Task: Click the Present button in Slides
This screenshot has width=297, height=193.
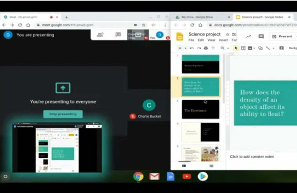Action: tap(282, 36)
